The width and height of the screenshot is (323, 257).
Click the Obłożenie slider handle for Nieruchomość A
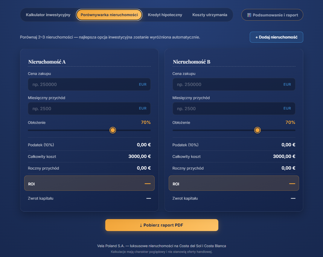(x=113, y=130)
